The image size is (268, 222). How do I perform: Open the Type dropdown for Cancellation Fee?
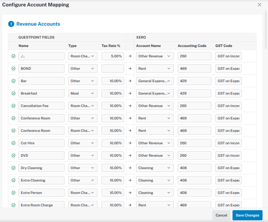tap(83, 106)
